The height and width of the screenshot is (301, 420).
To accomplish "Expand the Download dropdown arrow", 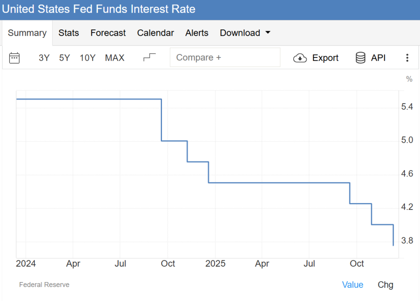I will pyautogui.click(x=268, y=32).
